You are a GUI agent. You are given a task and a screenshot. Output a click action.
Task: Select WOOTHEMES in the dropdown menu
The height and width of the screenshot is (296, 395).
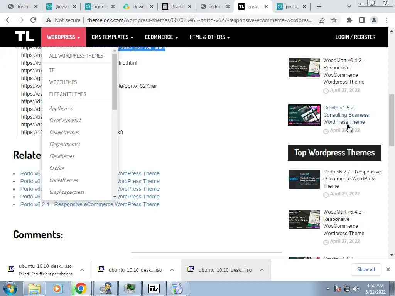tap(63, 82)
